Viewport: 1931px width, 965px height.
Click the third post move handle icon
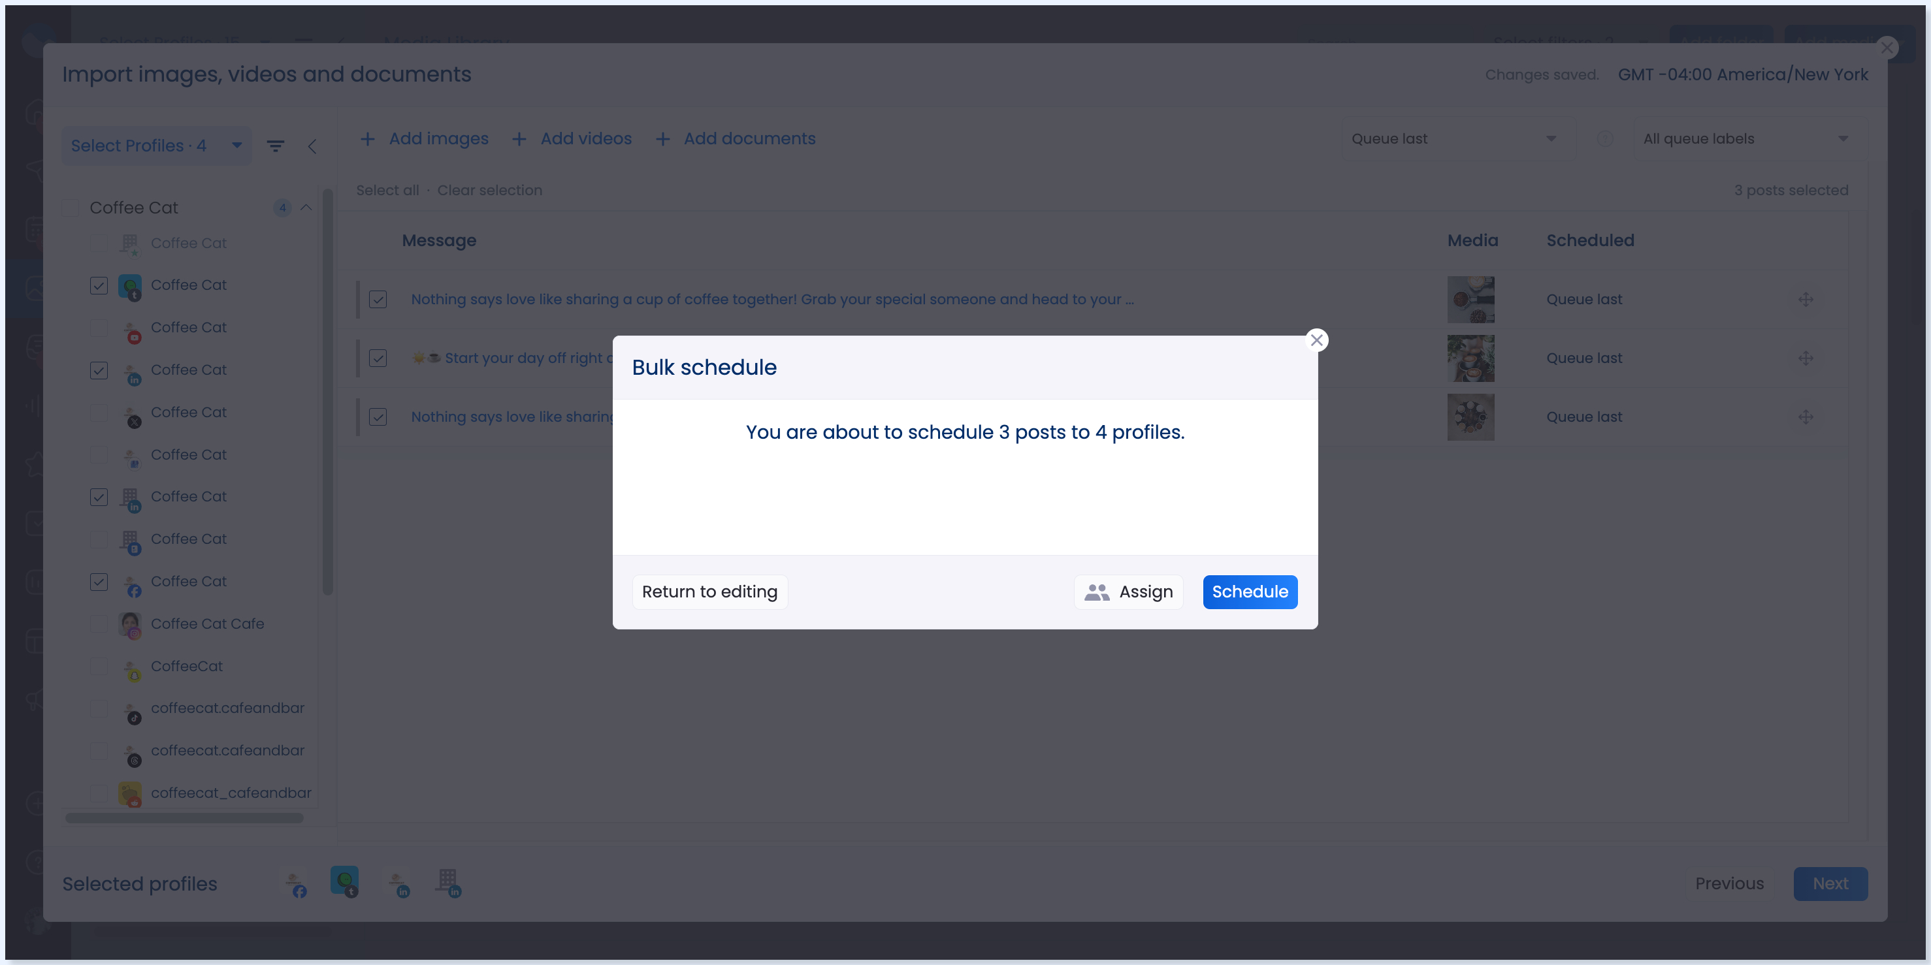1806,417
